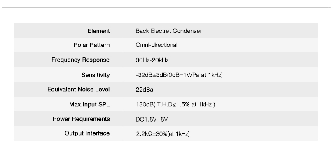Click the Max.Input SPL label
334x154 pixels.
(89, 104)
